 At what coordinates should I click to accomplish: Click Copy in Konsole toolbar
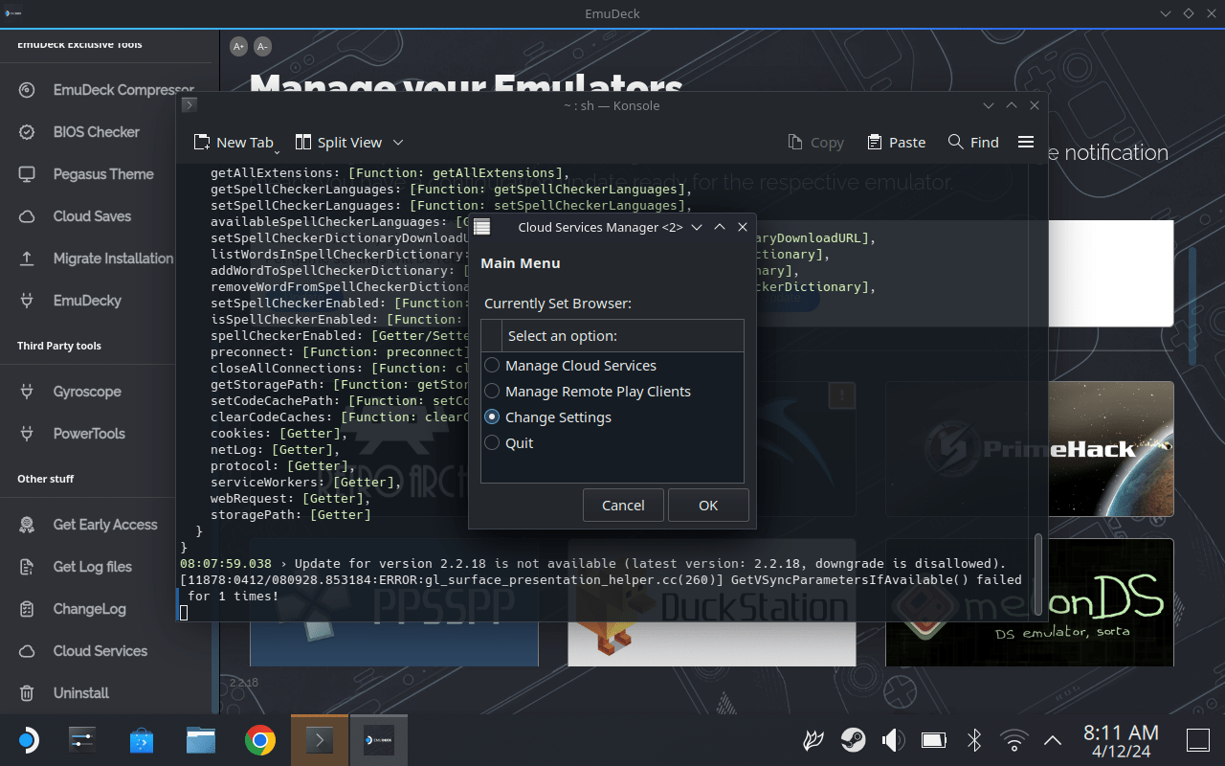click(815, 142)
